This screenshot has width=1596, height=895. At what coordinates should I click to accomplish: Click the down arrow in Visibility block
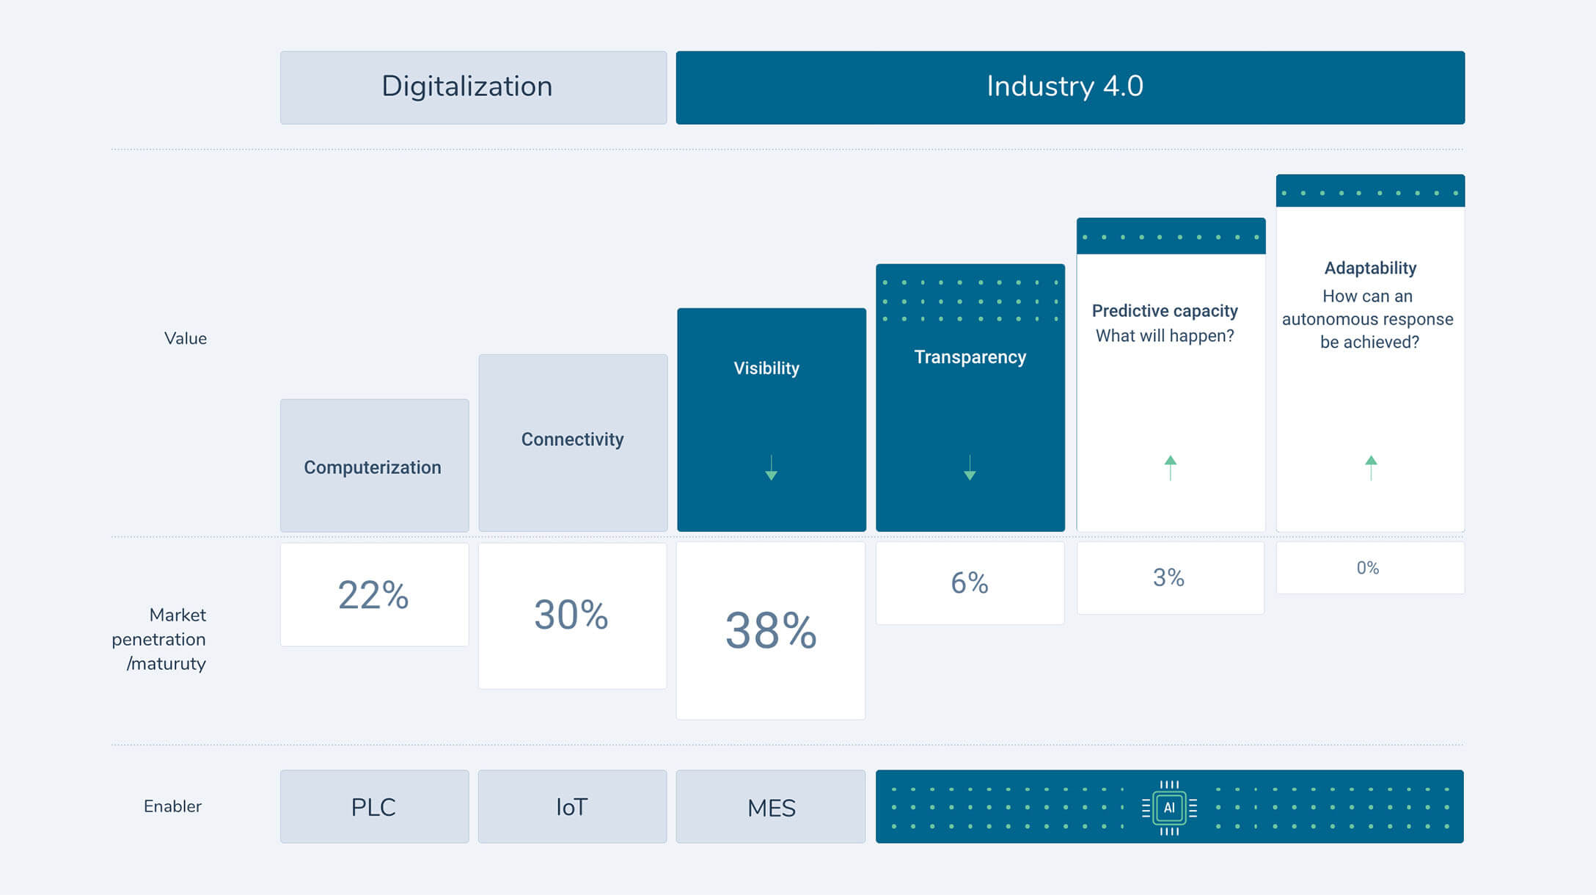771,467
